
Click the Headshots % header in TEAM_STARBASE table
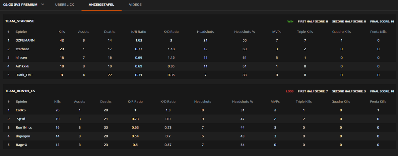tap(244, 32)
